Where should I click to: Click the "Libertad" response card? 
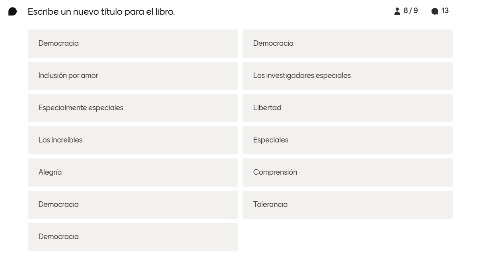point(348,108)
